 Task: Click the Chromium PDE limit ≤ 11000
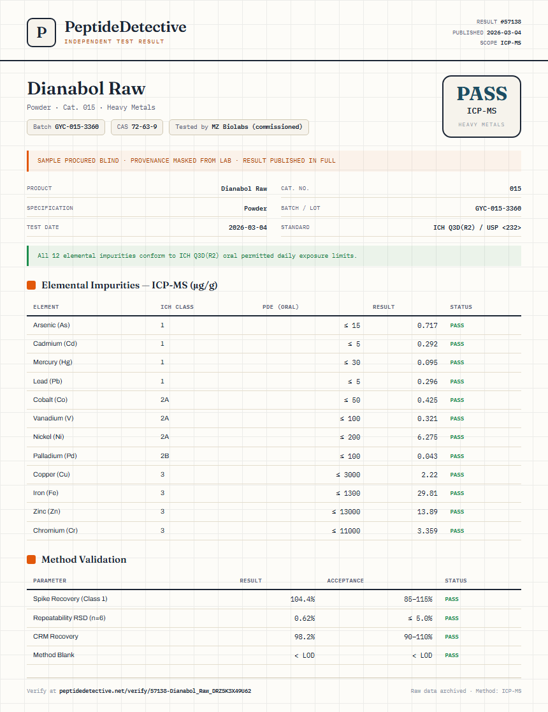tap(345, 531)
